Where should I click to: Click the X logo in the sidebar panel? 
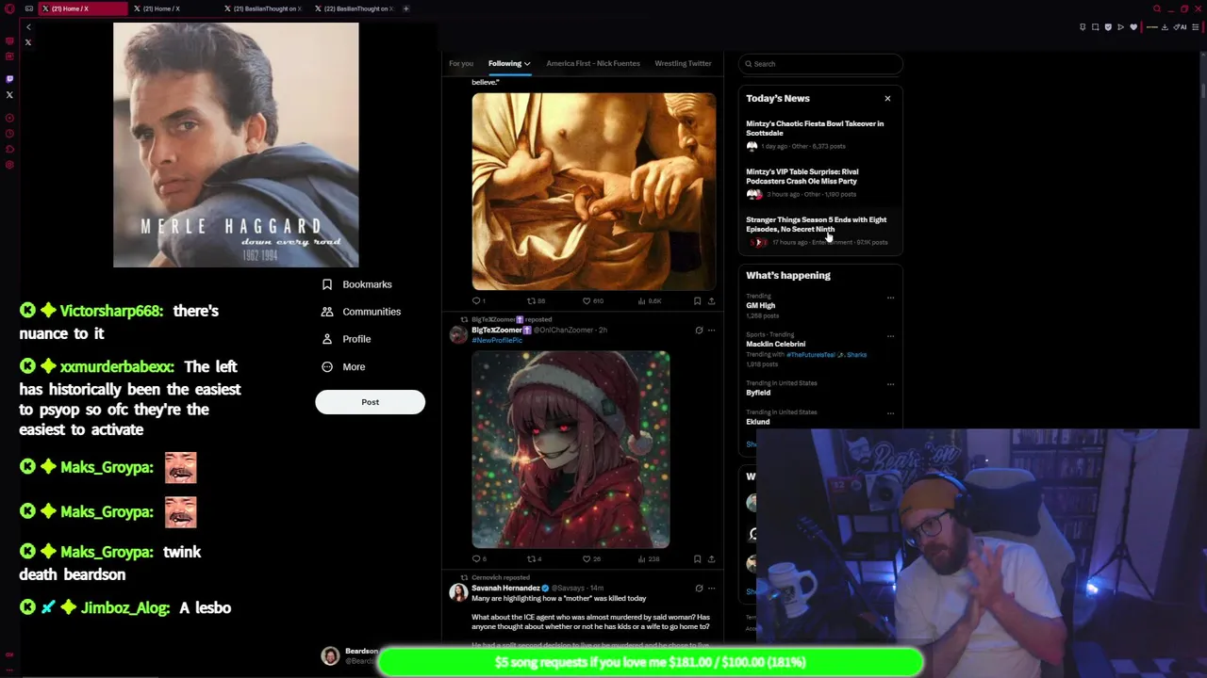28,41
